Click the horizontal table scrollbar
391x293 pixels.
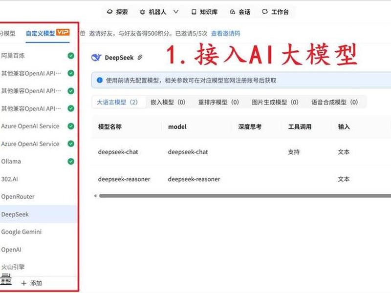pyautogui.click(x=245, y=196)
